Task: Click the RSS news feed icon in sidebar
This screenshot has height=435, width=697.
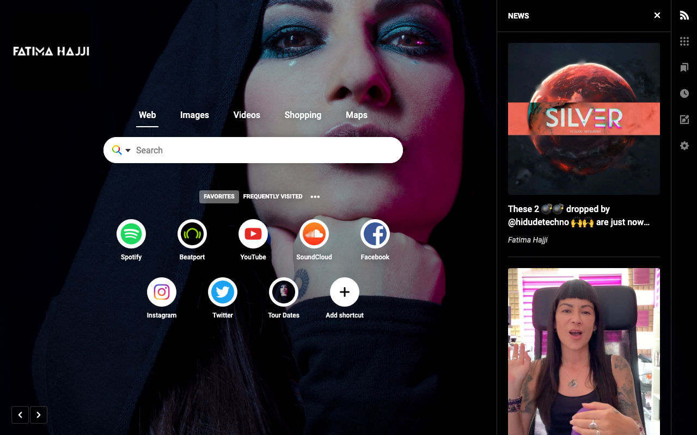Action: click(684, 15)
